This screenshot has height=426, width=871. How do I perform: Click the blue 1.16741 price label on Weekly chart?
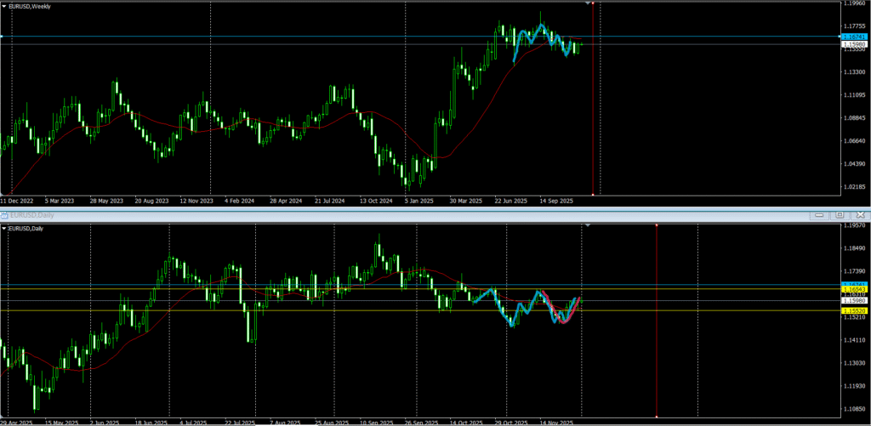(x=852, y=37)
